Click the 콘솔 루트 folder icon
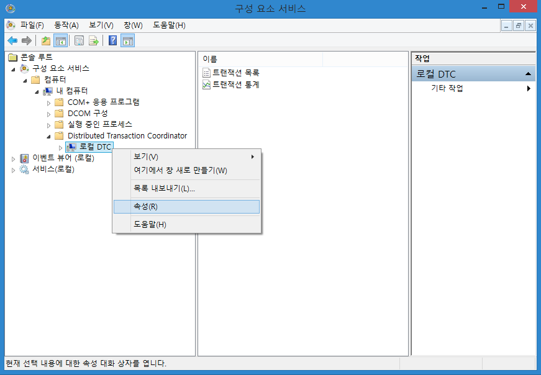This screenshot has width=541, height=375. 13,57
